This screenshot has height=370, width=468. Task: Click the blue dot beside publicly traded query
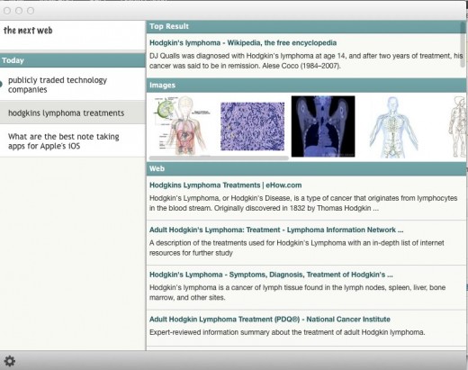pyautogui.click(x=1, y=85)
